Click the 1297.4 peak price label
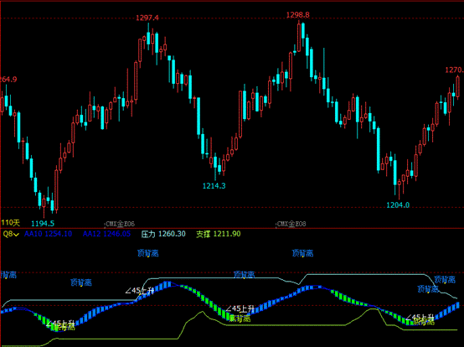Viewport: 464px width, 347px height. coord(147,18)
